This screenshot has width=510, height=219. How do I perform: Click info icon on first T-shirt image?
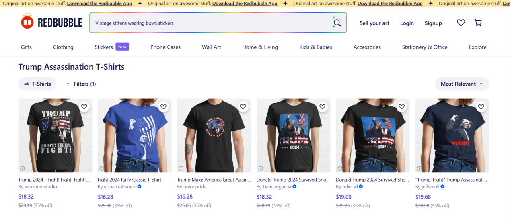click(23, 168)
